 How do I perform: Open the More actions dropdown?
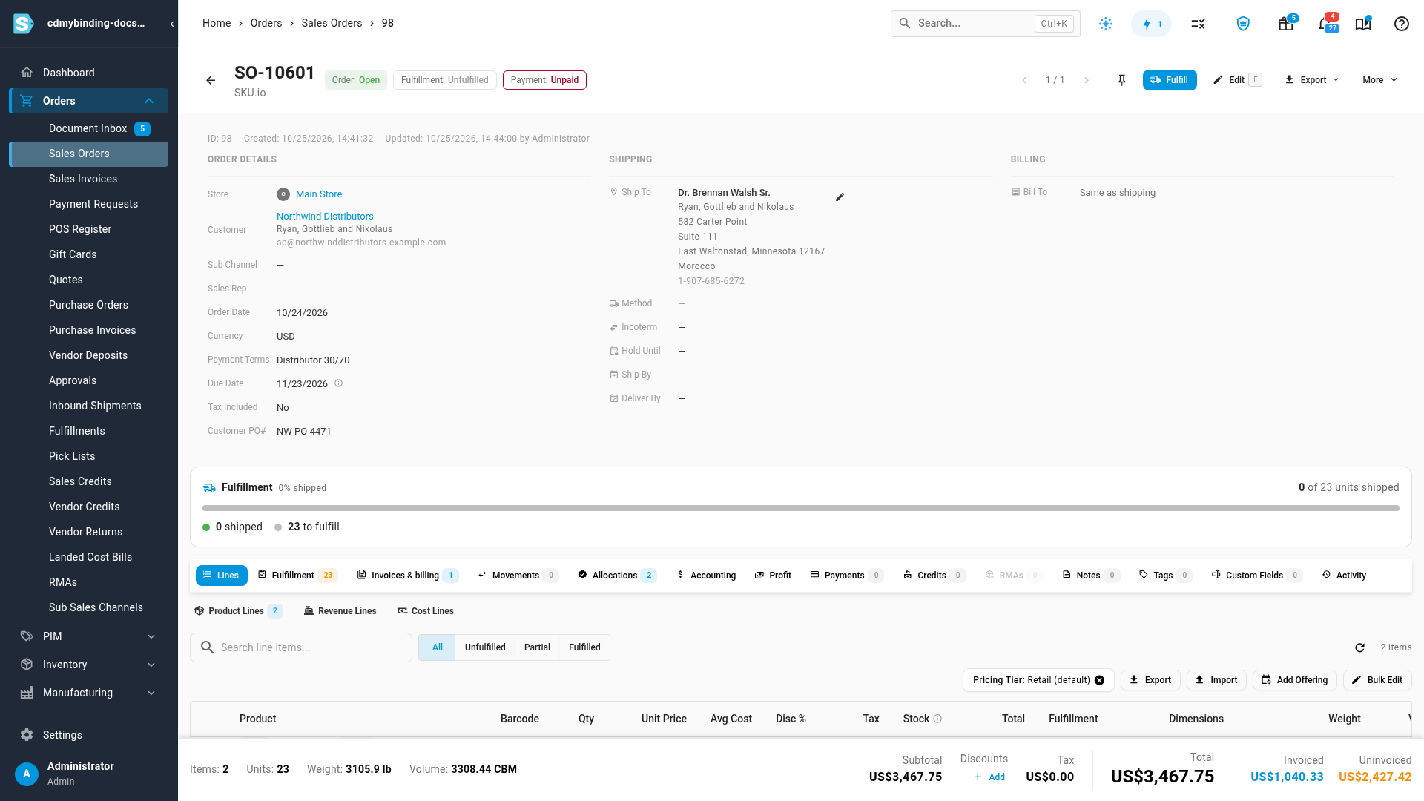(1379, 80)
